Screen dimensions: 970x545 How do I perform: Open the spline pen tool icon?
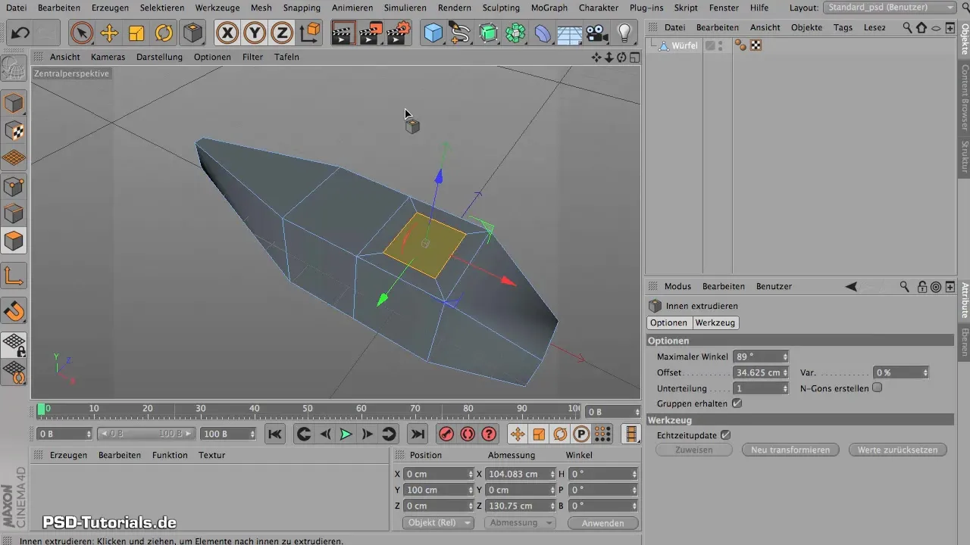pyautogui.click(x=460, y=33)
